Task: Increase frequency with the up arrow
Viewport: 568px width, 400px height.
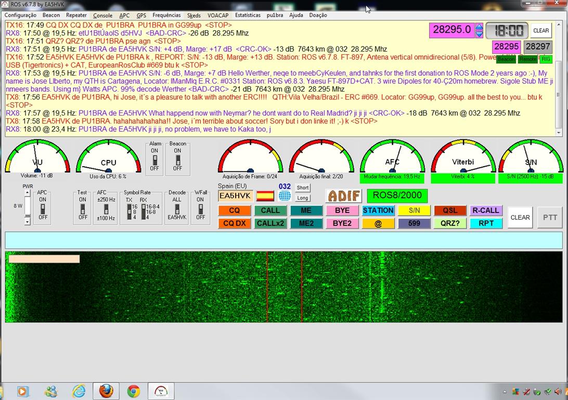Action: click(x=479, y=27)
